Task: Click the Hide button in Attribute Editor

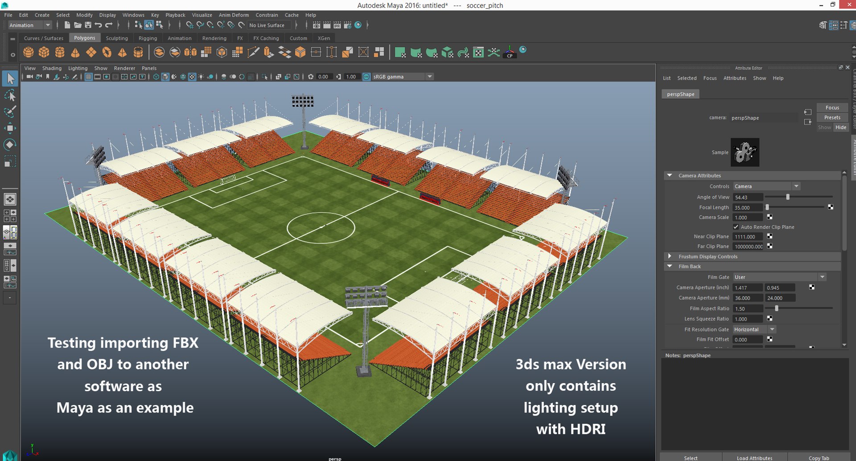Action: coord(841,127)
